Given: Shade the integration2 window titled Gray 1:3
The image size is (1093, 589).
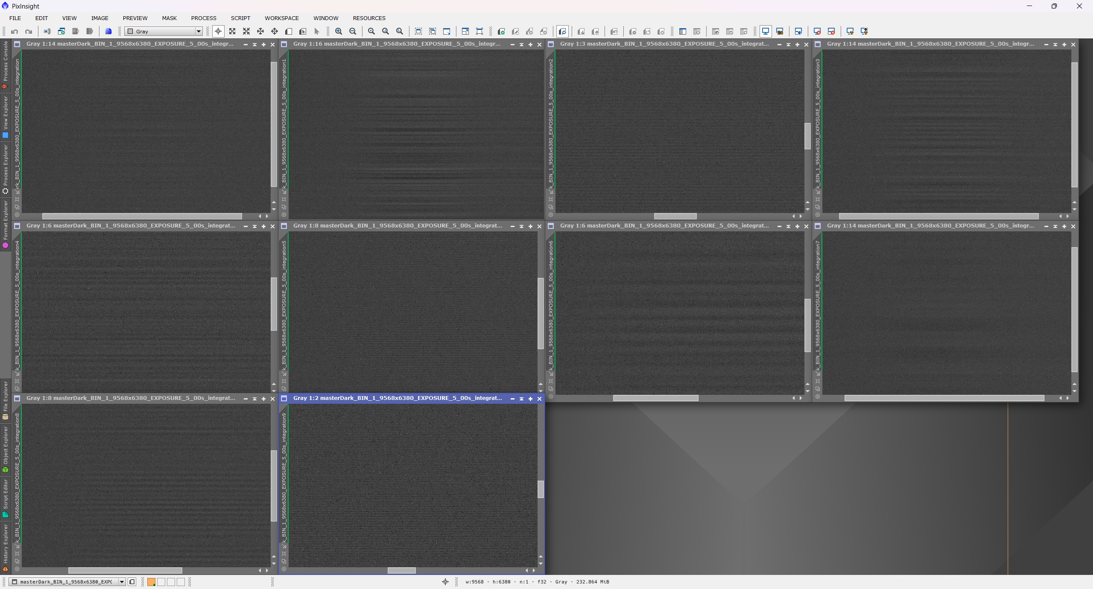Looking at the screenshot, I should point(788,44).
